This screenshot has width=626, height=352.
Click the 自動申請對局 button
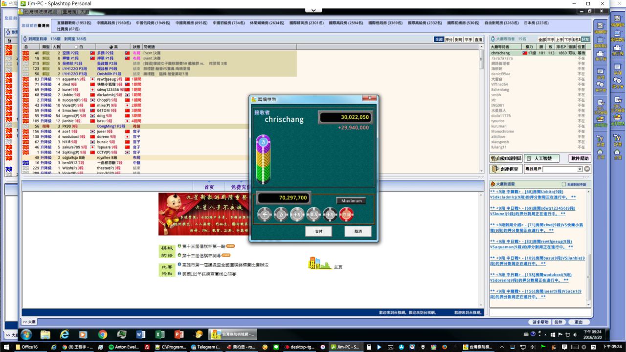click(x=506, y=158)
